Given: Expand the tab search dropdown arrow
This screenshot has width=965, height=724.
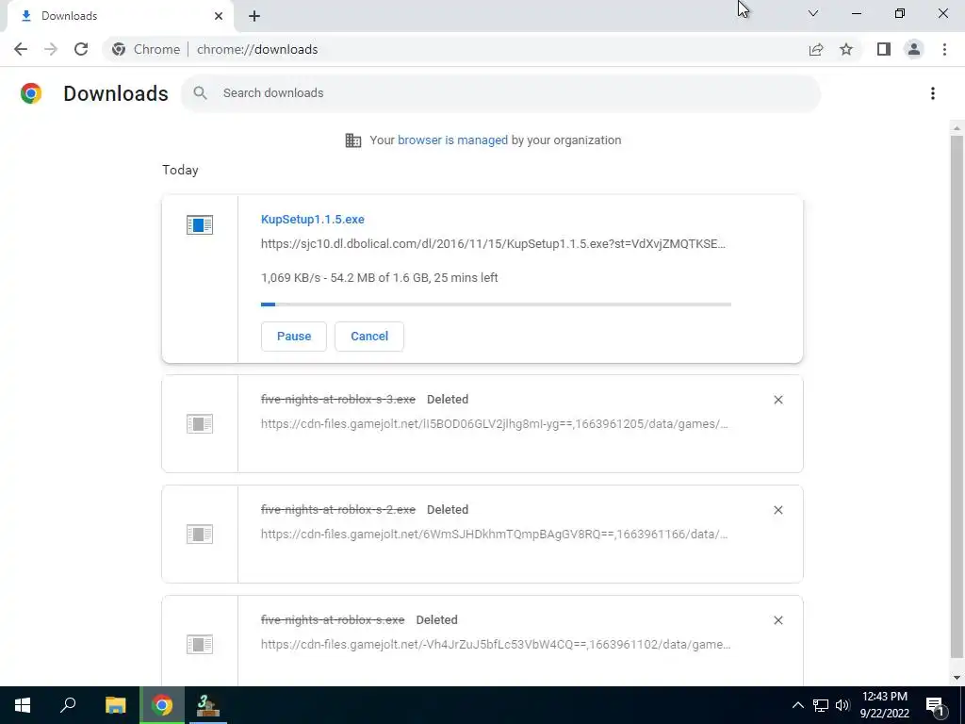Looking at the screenshot, I should (x=813, y=13).
